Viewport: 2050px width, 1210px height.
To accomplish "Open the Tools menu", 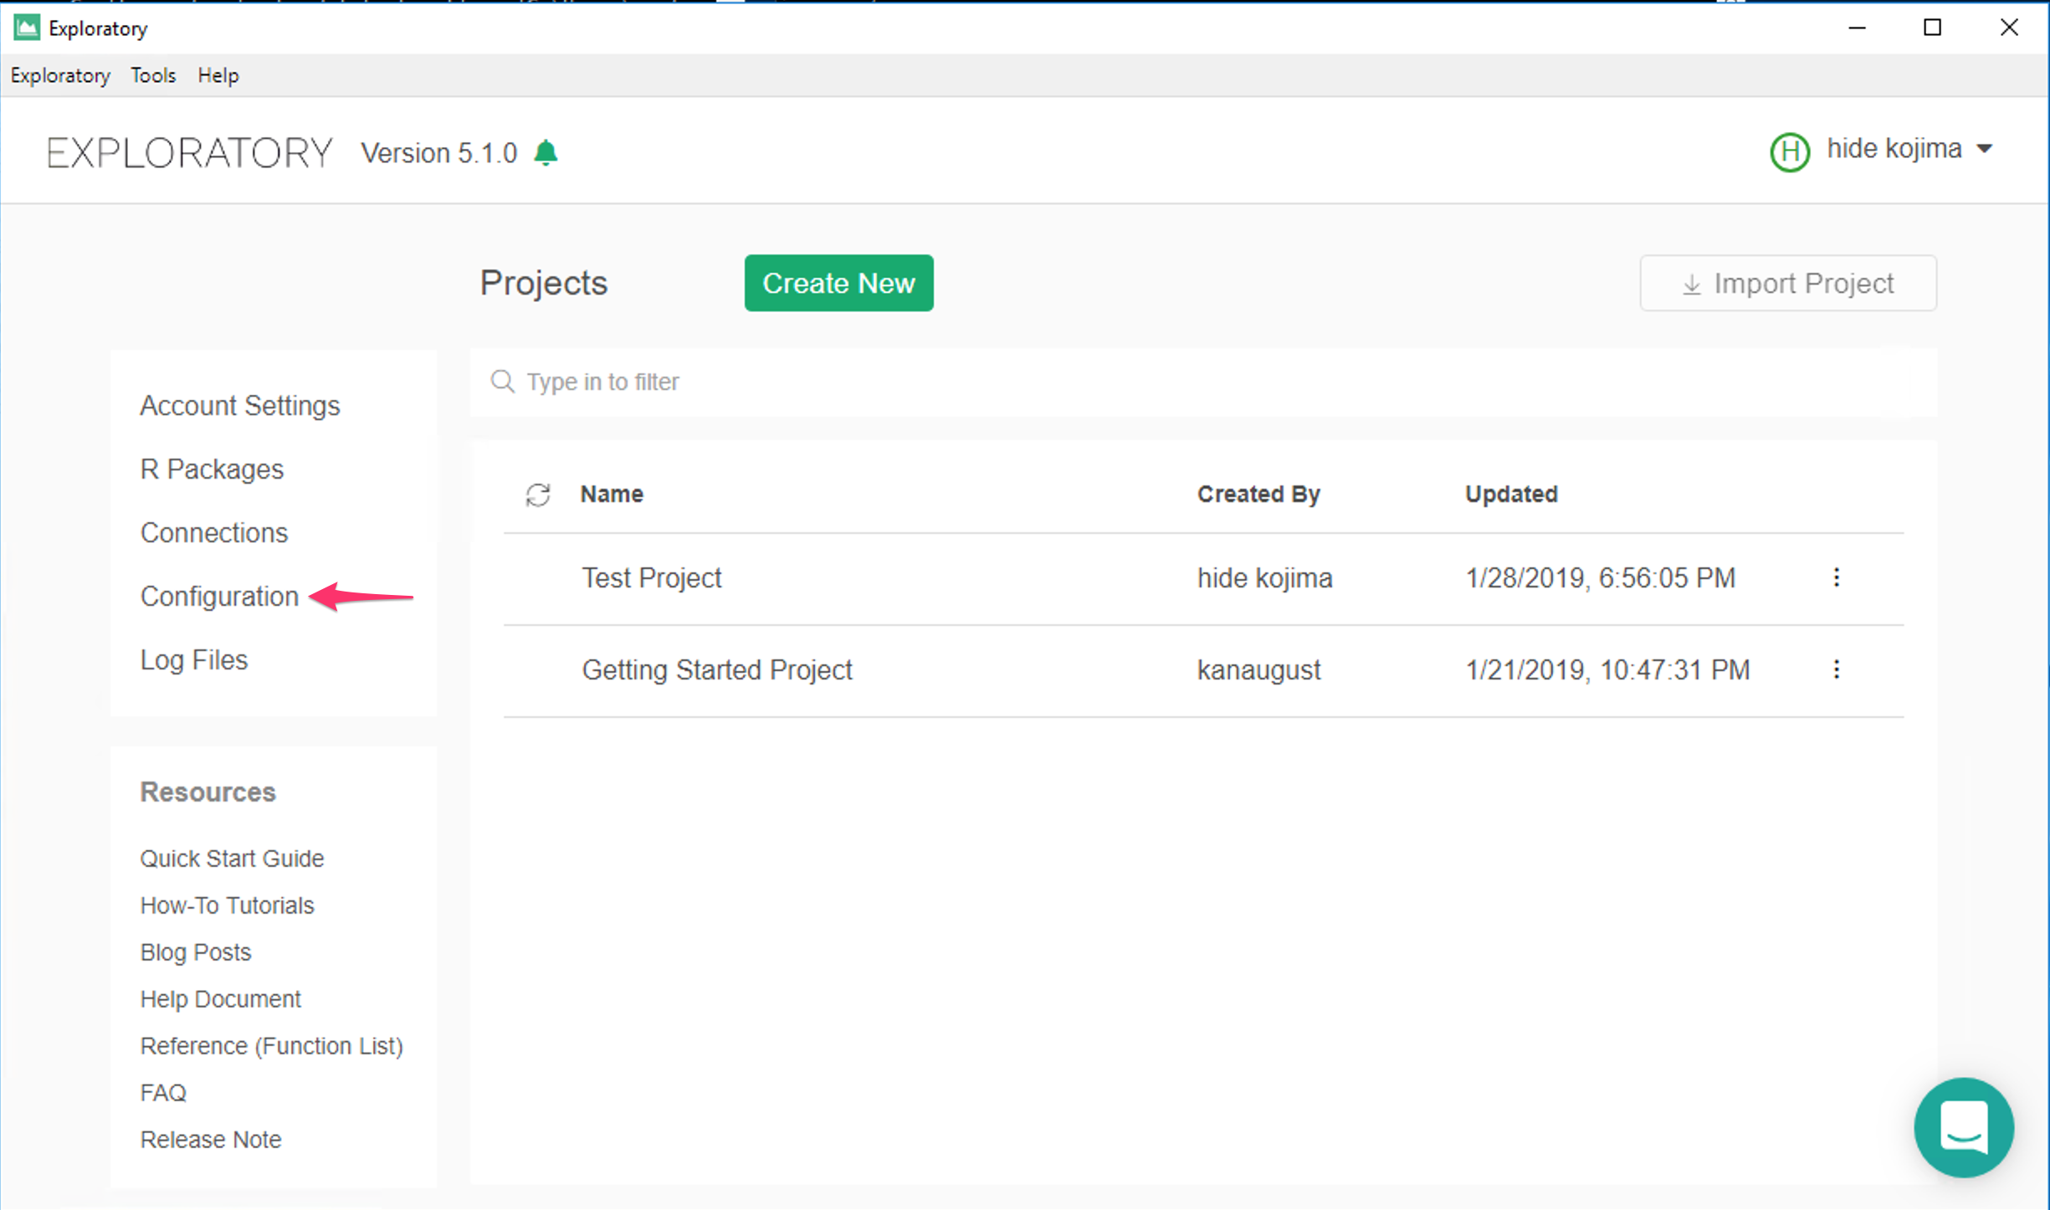I will (153, 75).
